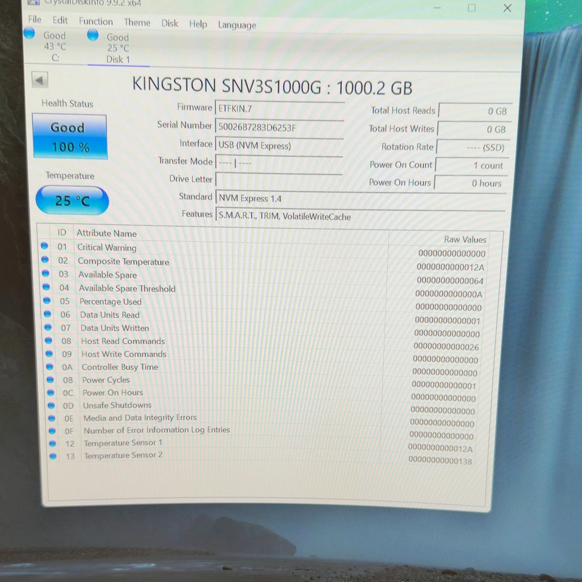Open the File menu
The height and width of the screenshot is (582, 582).
[x=34, y=19]
